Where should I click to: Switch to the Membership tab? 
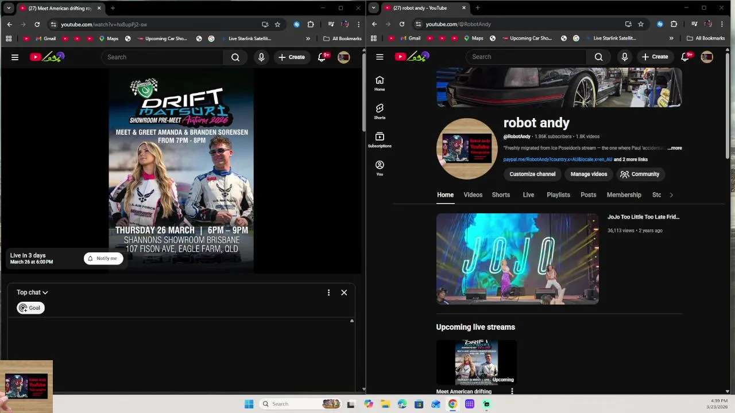pyautogui.click(x=624, y=195)
